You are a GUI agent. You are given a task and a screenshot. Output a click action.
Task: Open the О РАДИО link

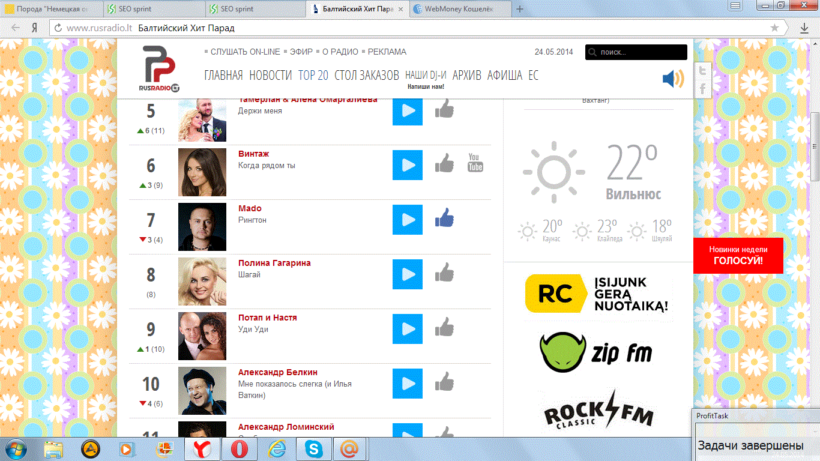(340, 52)
